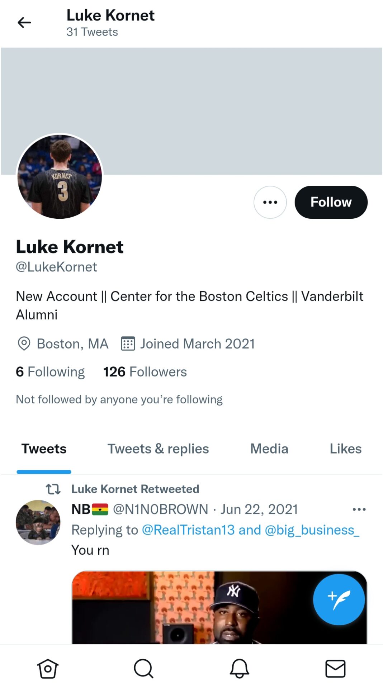Open the profile more-options menu
The image size is (383, 688).
pyautogui.click(x=270, y=202)
